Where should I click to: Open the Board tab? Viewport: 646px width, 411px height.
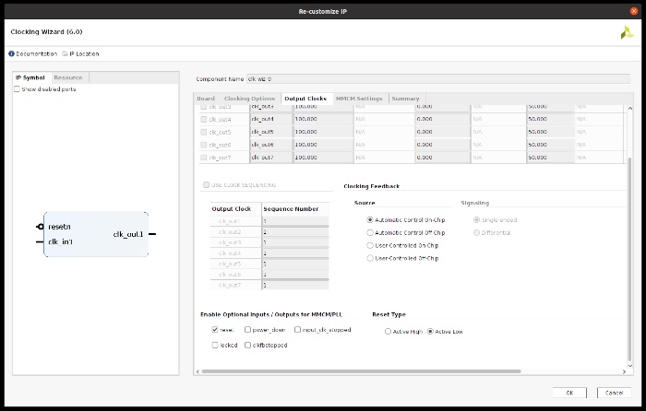[x=206, y=99]
